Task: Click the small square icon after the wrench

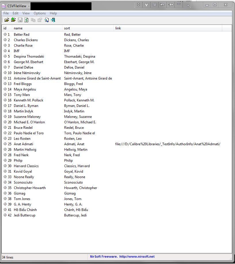Action: pos(154,5)
